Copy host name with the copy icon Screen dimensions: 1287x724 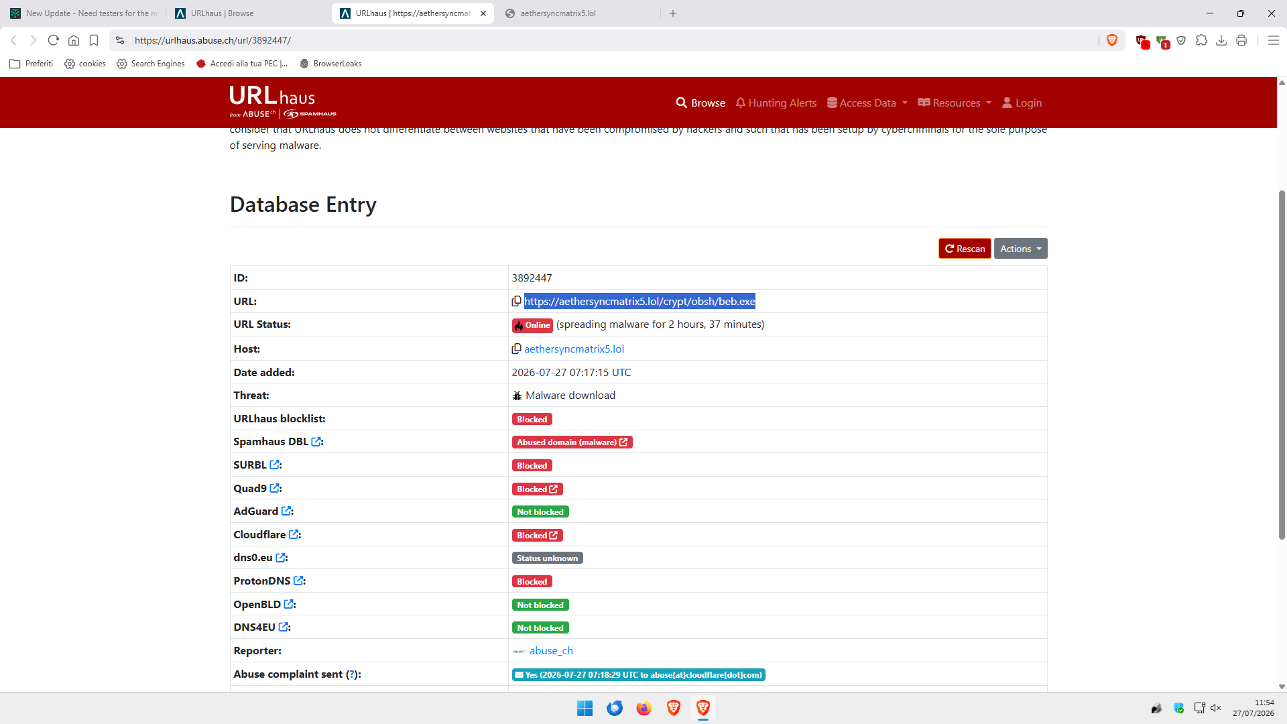[516, 349]
